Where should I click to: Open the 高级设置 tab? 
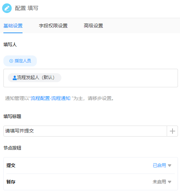click(x=93, y=26)
